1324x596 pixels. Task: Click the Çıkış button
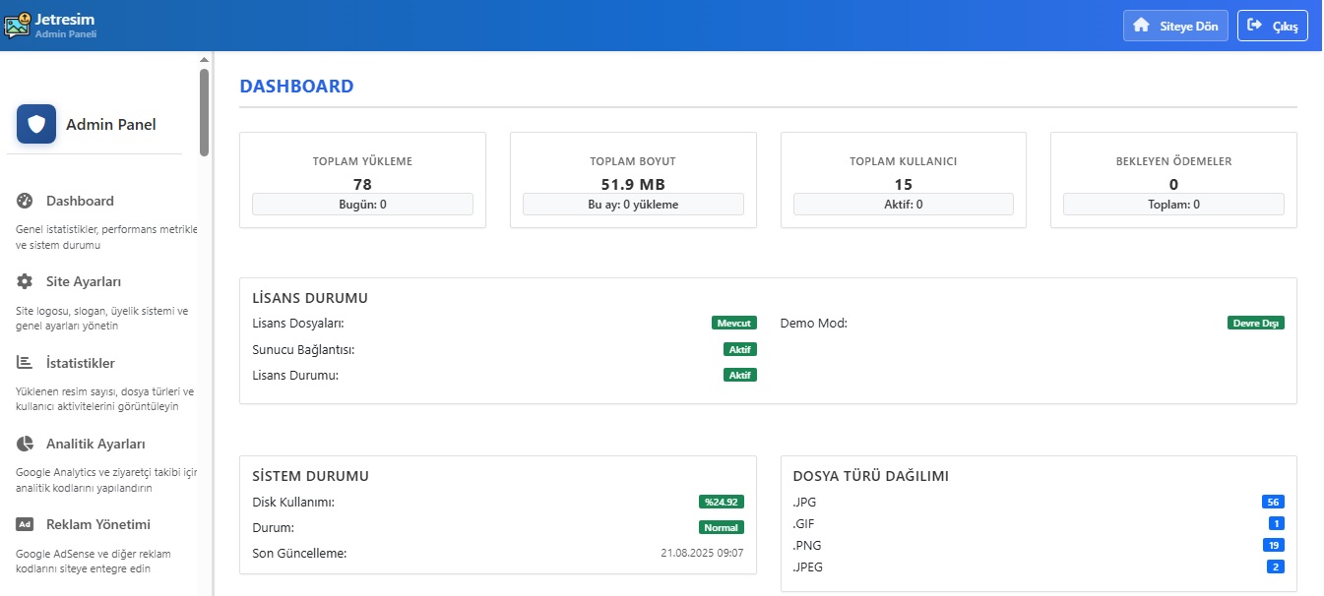pos(1273,26)
